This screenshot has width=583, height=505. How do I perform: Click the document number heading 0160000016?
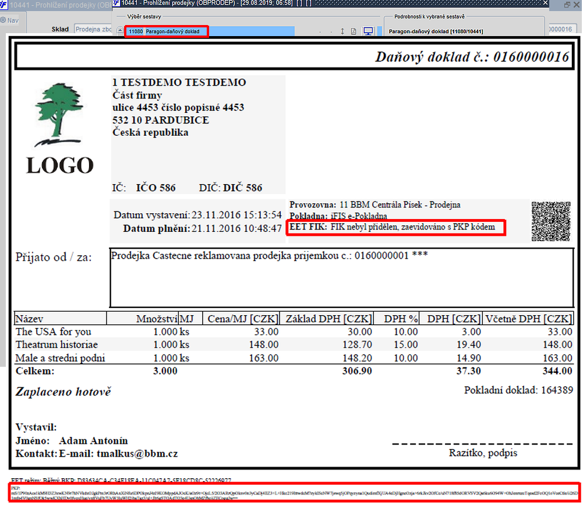tap(472, 57)
